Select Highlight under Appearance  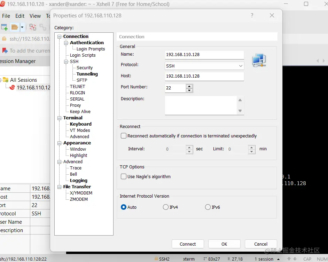[78, 156]
